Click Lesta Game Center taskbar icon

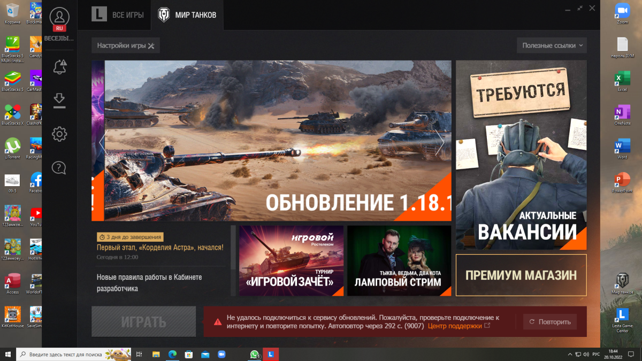click(271, 354)
